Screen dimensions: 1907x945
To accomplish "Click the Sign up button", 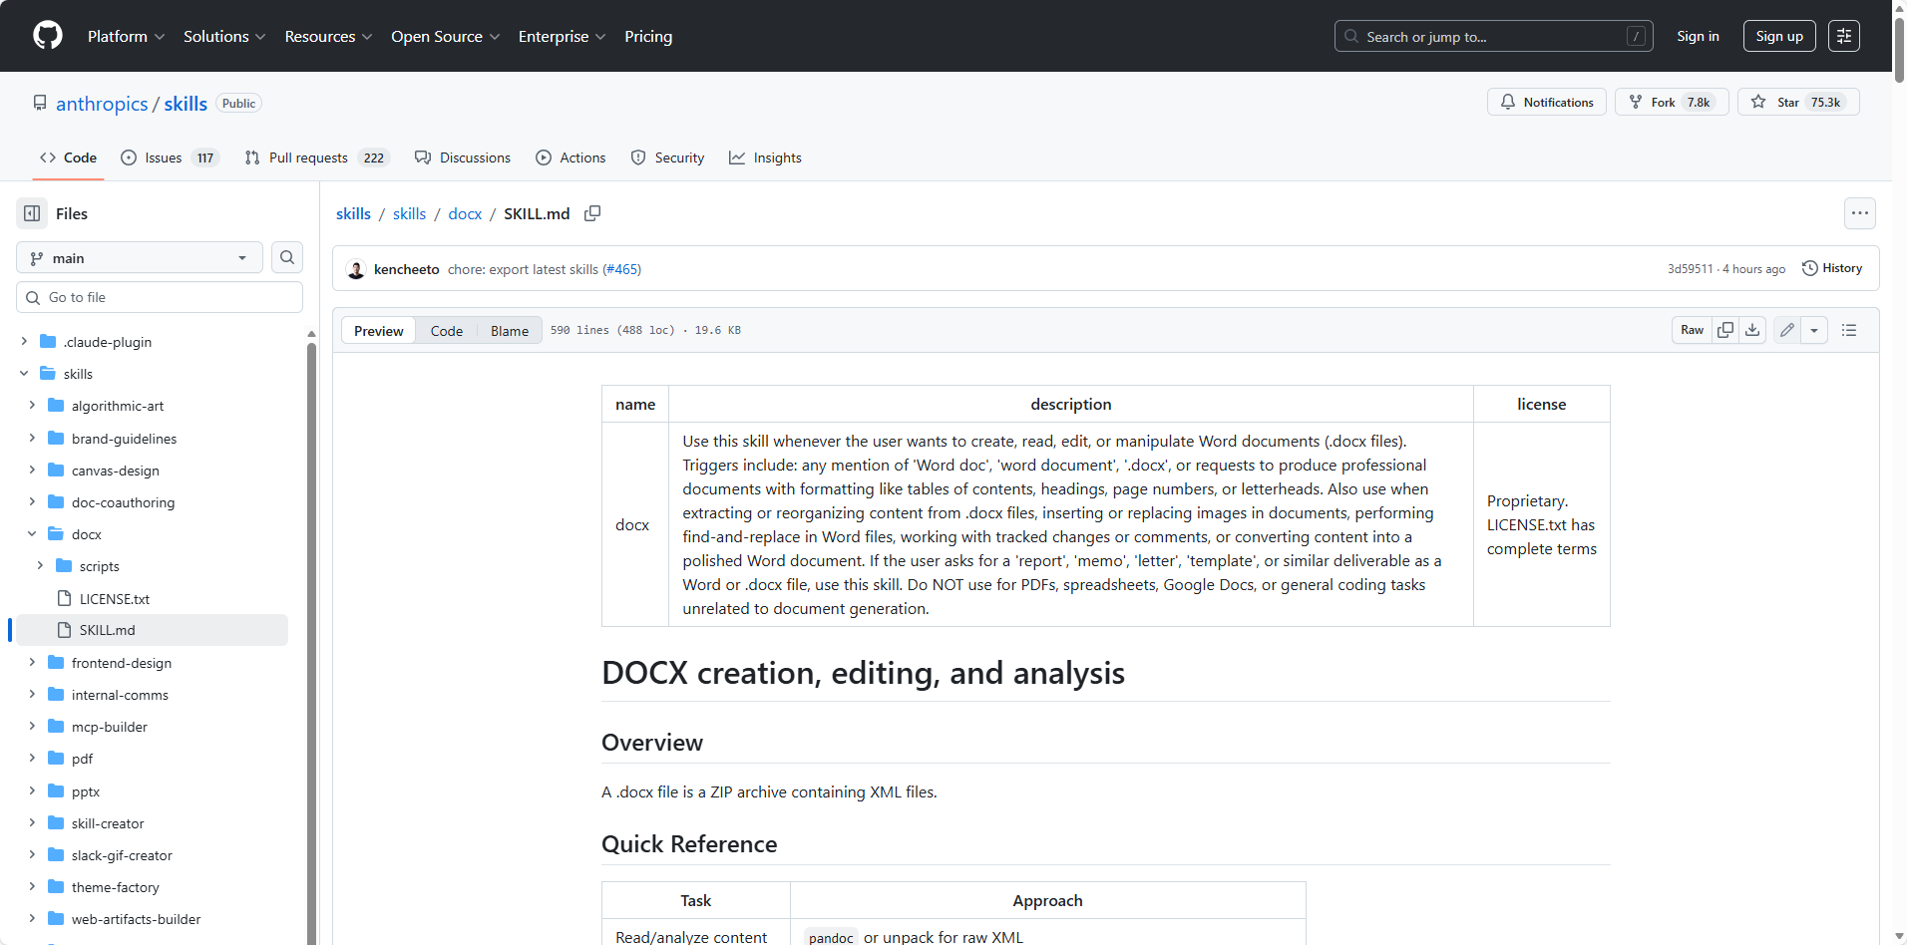I will coord(1778,36).
